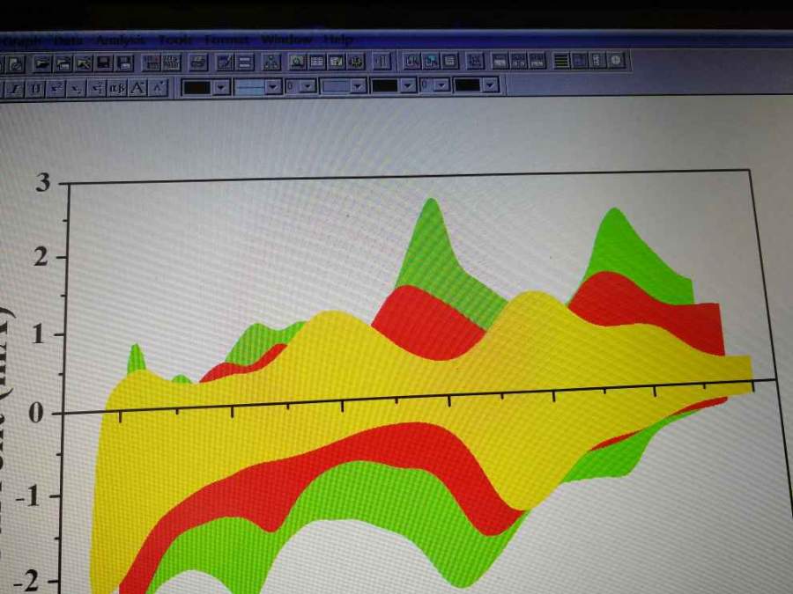Click the combined super/subscript button
Screen dimensions: 793x594
[96, 88]
